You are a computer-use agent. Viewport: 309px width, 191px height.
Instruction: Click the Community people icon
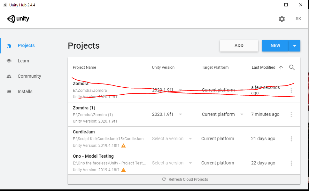click(x=9, y=76)
